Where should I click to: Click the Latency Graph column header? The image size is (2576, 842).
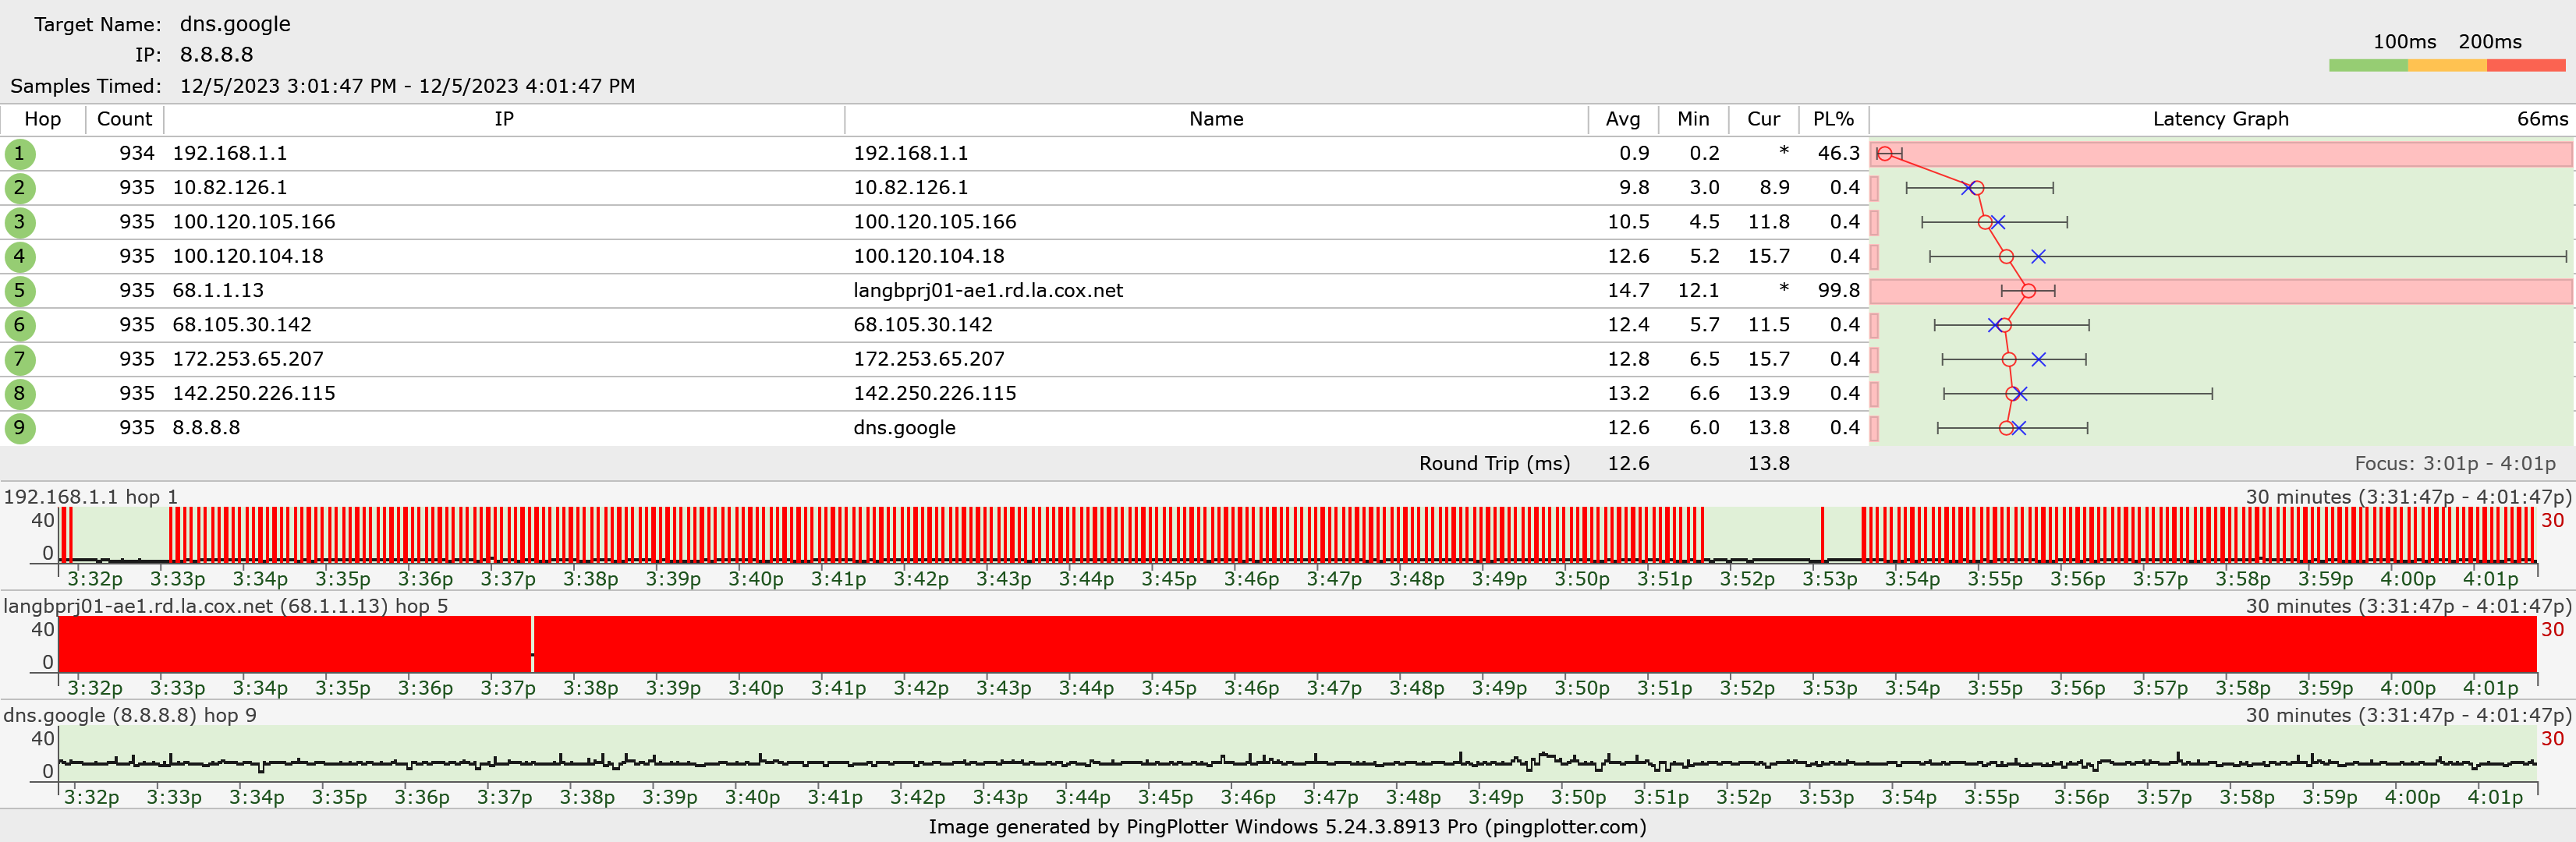[2220, 119]
